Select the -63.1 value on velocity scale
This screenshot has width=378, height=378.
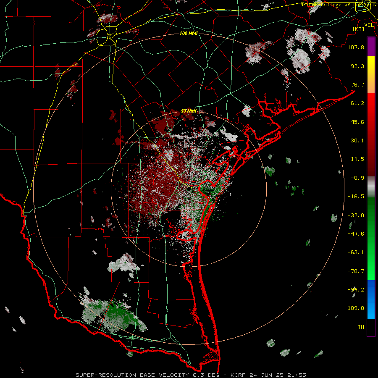(356, 252)
